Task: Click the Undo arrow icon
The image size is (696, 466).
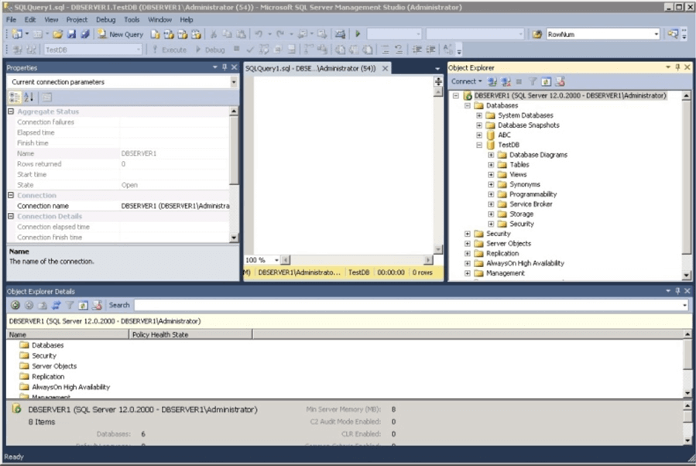Action: (259, 34)
